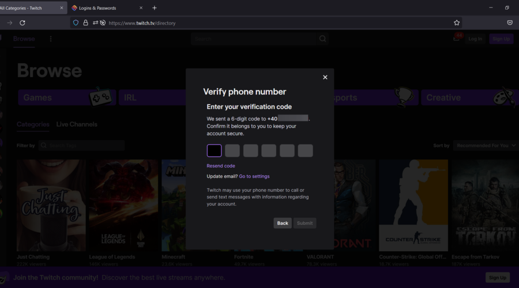Viewport: 519px width, 288px height.
Task: Open the Pocket save icon
Action: click(510, 23)
